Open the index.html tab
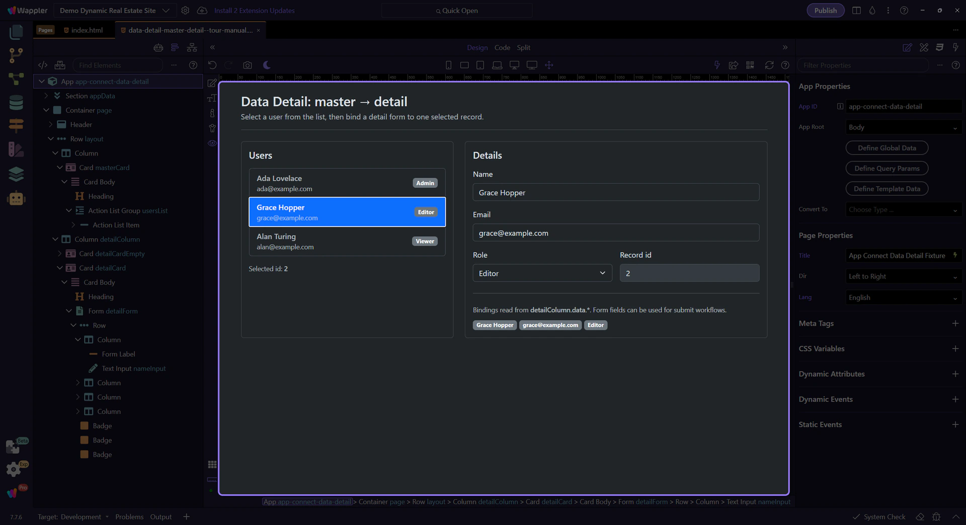 tap(87, 30)
